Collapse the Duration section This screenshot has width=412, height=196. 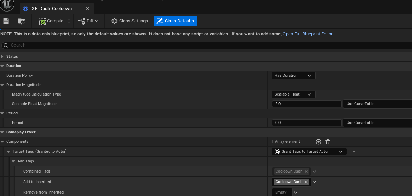point(2,66)
